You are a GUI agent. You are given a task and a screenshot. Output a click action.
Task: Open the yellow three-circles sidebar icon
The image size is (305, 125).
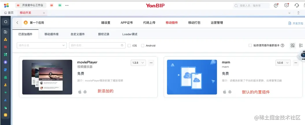(x=6, y=39)
